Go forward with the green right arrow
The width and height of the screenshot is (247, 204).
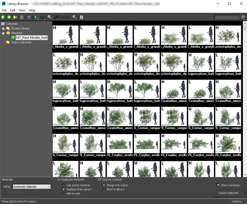[x=9, y=17]
